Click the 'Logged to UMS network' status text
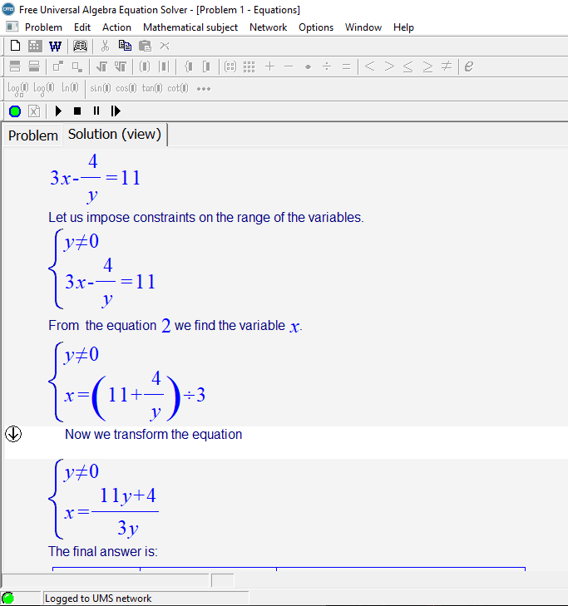The image size is (568, 606). [98, 599]
